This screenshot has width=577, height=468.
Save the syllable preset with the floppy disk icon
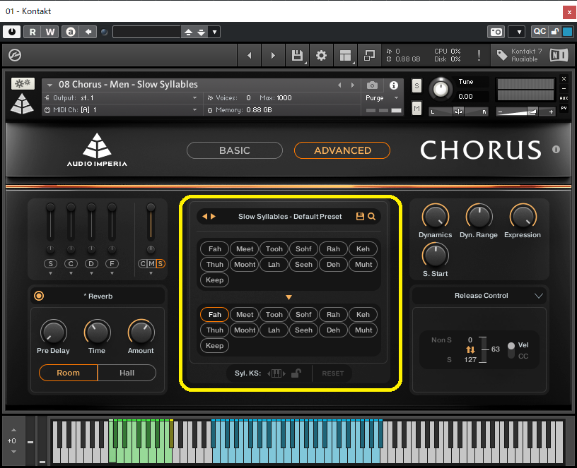(x=361, y=216)
